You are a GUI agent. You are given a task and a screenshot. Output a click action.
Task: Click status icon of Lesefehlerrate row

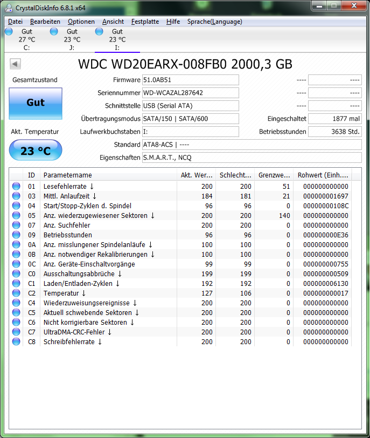(x=16, y=186)
